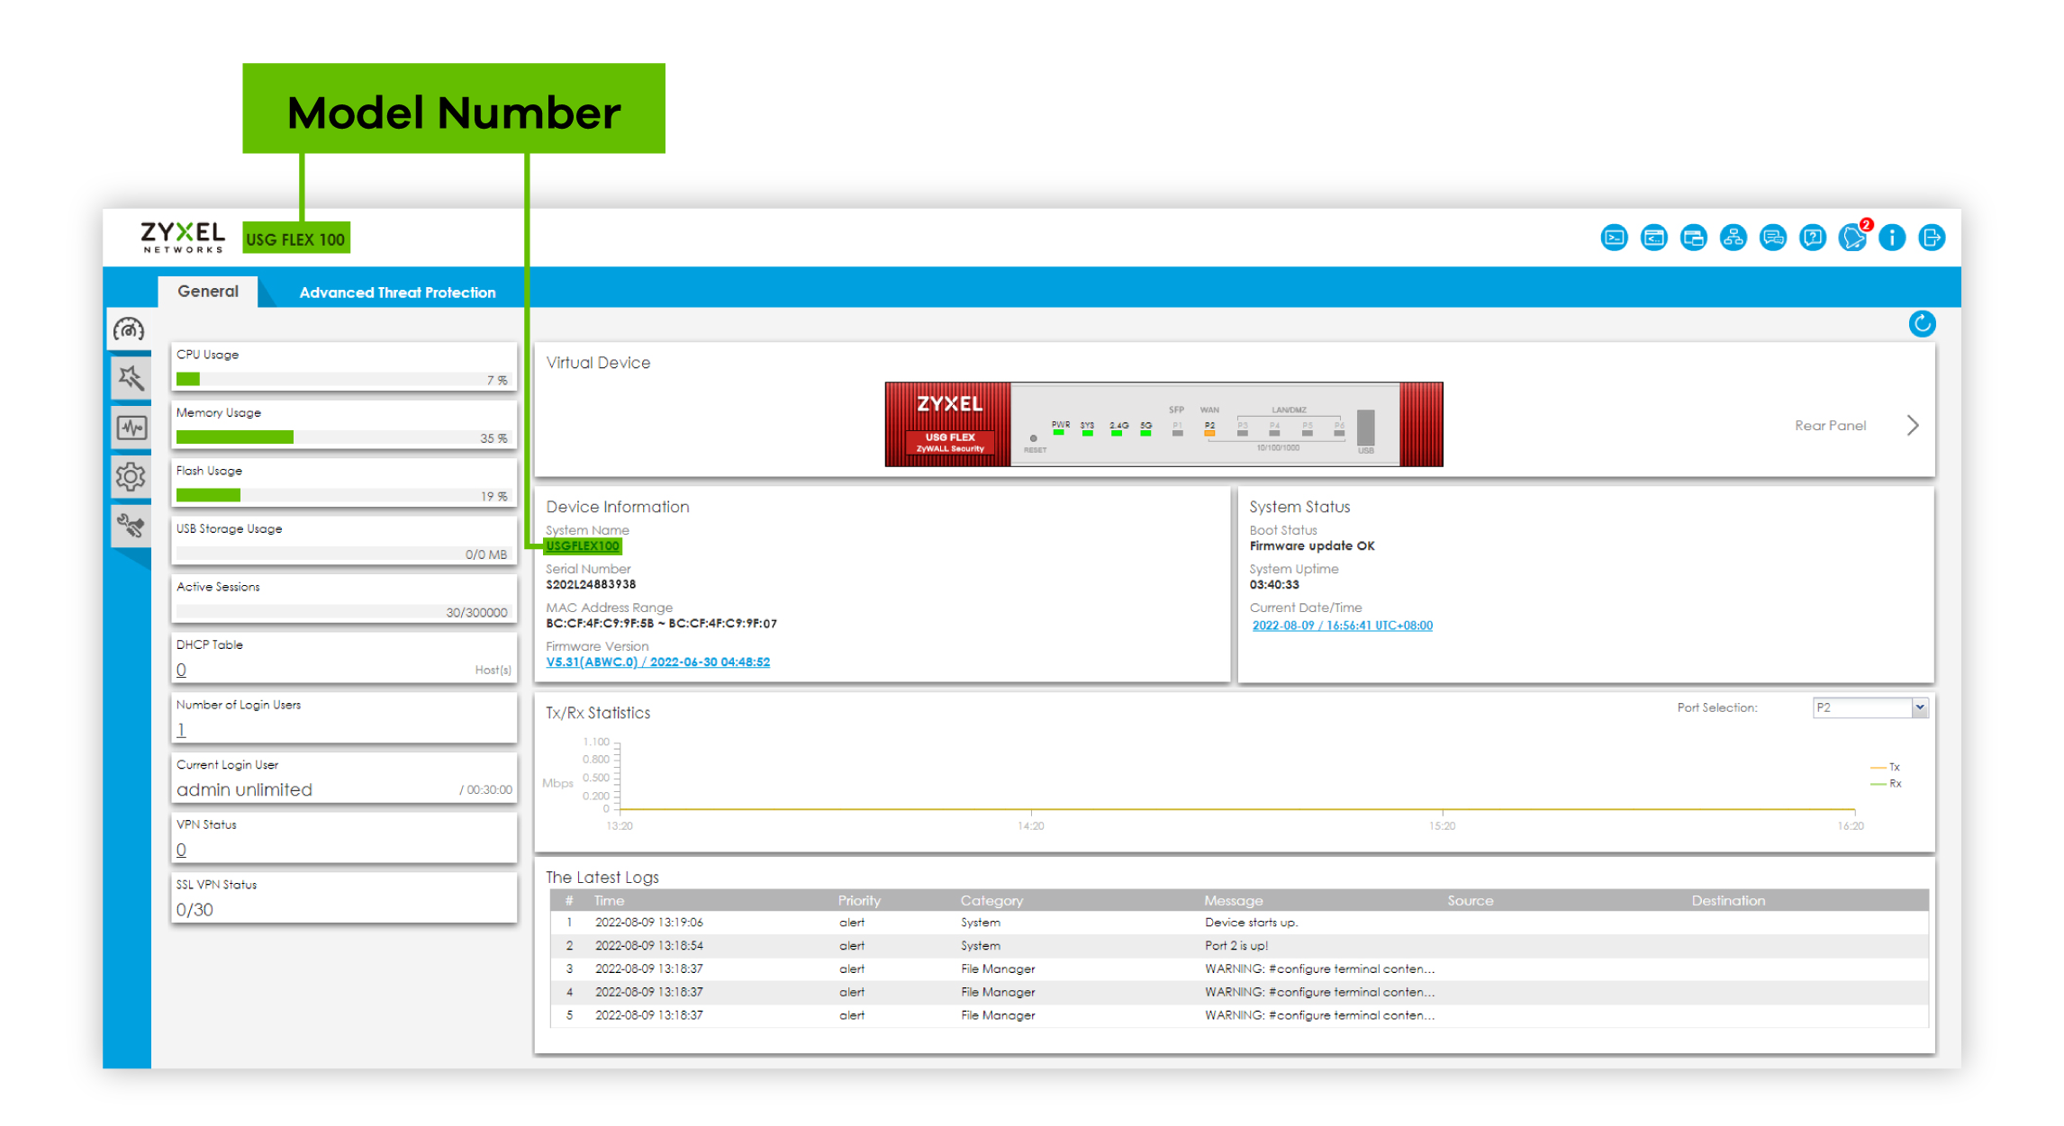Viewport: 2064px width, 1126px height.
Task: Click 'File Manager' category in log row 4
Action: point(998,992)
